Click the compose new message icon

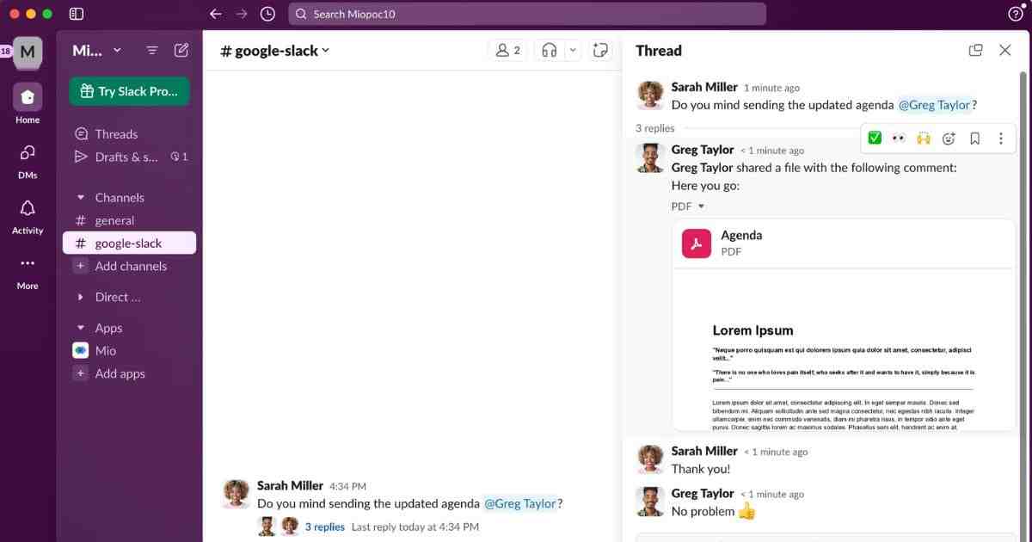tap(181, 50)
